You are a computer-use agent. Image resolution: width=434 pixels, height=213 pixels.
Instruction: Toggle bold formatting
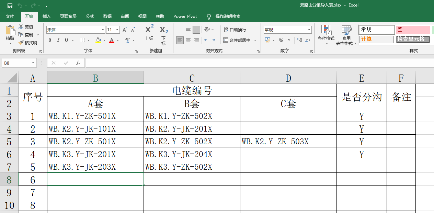click(50, 41)
